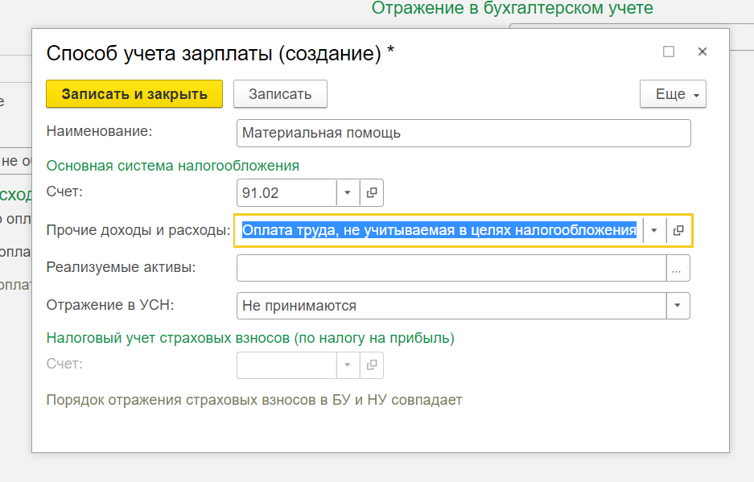Image resolution: width=754 pixels, height=482 pixels.
Task: Close the 'Способ учета зарплаты' dialog
Action: [702, 51]
